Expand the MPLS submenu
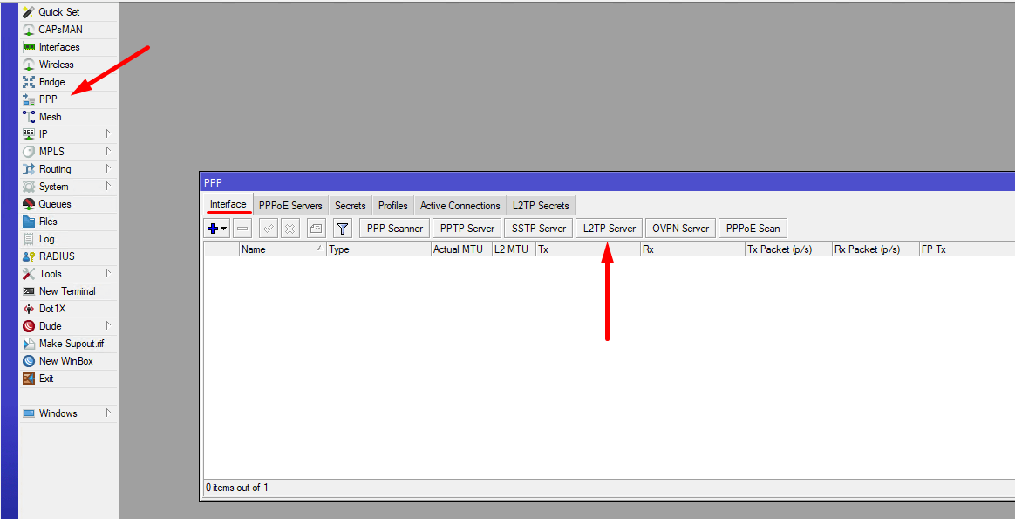The width and height of the screenshot is (1015, 519). click(x=108, y=152)
